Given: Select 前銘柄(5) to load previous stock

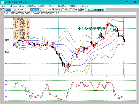Looking at the screenshot, I should tap(31, 6).
